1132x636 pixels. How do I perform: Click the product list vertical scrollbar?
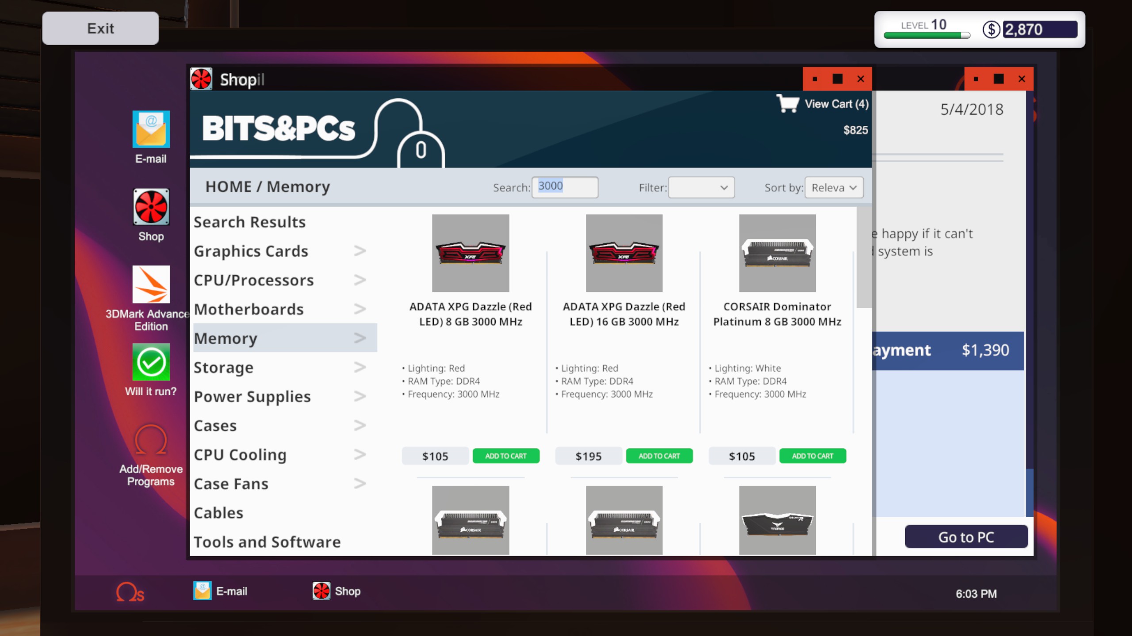pyautogui.click(x=864, y=257)
